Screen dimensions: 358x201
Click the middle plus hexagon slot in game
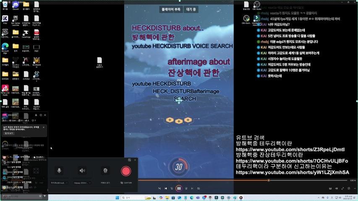tap(179, 121)
